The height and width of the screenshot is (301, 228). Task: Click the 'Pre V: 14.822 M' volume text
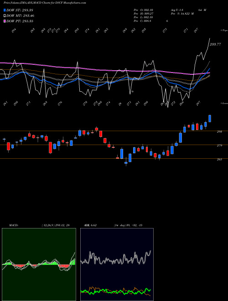pos(182,14)
